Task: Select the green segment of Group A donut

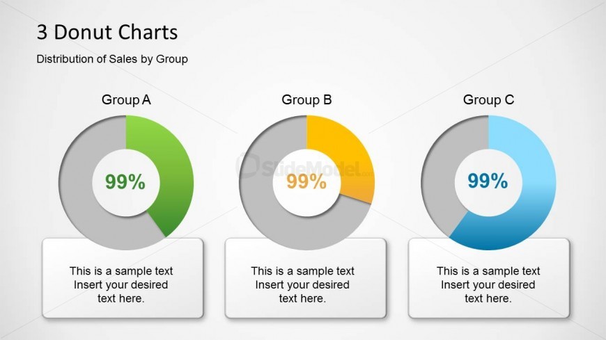Action: tap(176, 181)
